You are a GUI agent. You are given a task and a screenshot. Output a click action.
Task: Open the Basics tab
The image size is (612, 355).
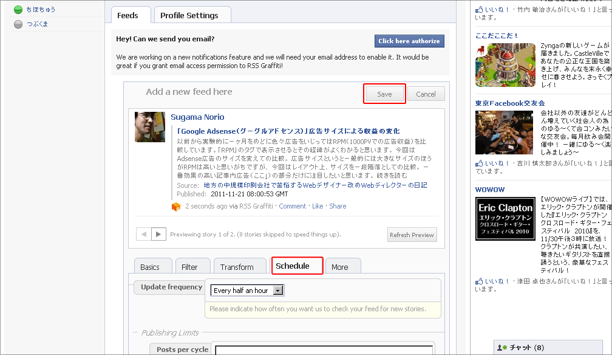tap(152, 267)
